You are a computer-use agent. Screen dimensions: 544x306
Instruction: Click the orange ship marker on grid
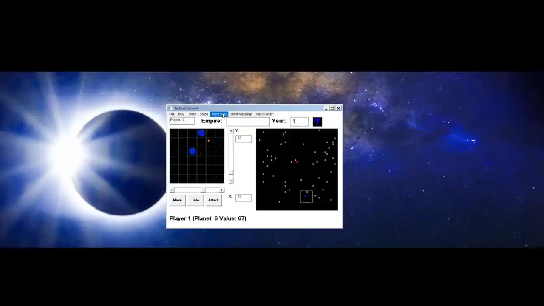(209, 141)
